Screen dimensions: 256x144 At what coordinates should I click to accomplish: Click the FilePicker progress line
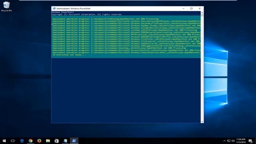(x=126, y=39)
